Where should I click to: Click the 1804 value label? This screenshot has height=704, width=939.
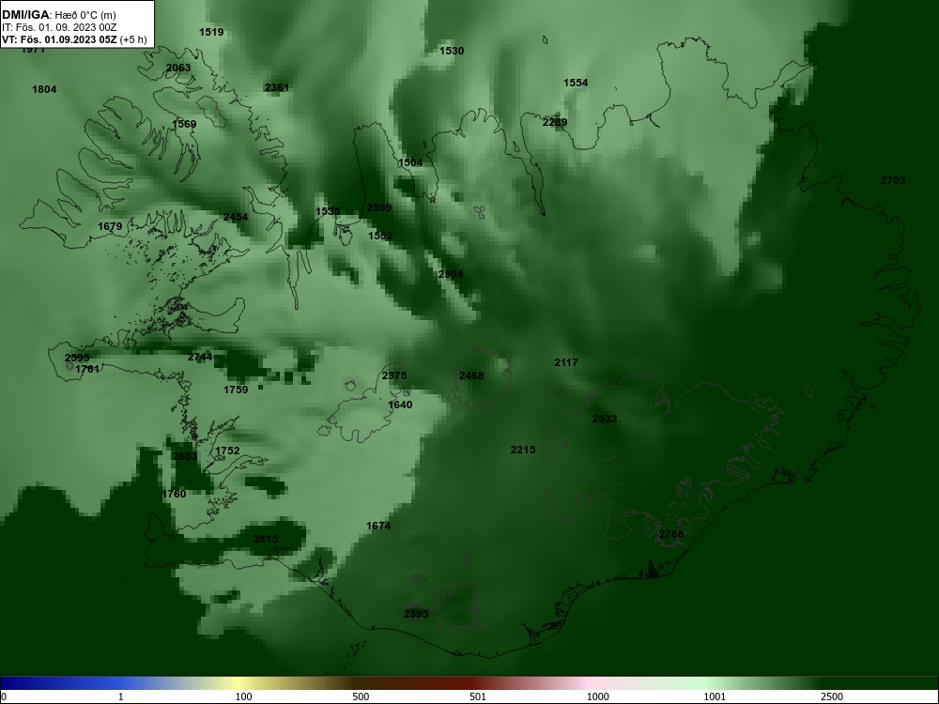point(44,89)
